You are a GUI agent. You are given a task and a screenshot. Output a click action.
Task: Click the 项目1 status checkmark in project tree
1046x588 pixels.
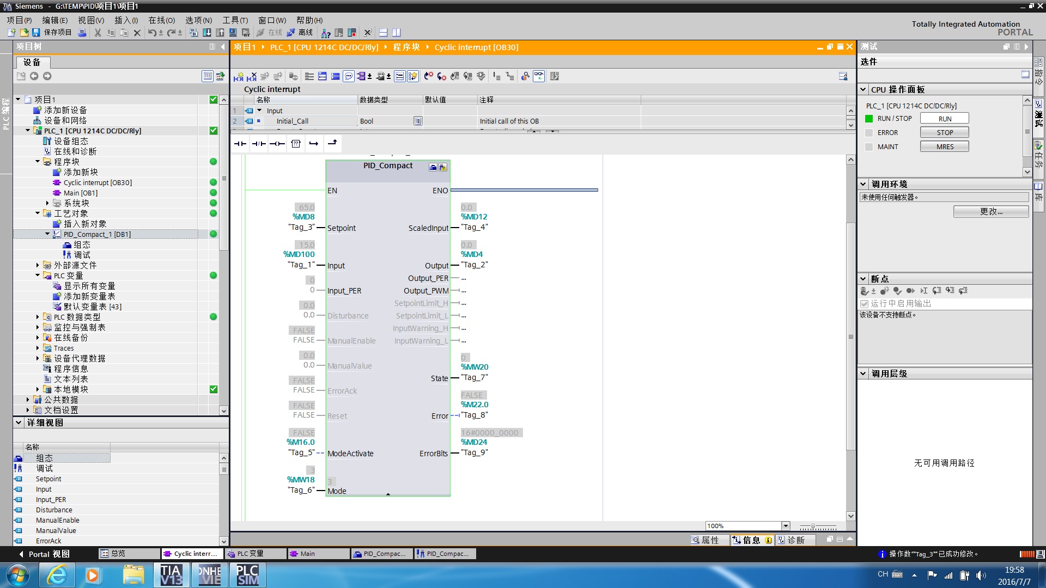pos(214,100)
